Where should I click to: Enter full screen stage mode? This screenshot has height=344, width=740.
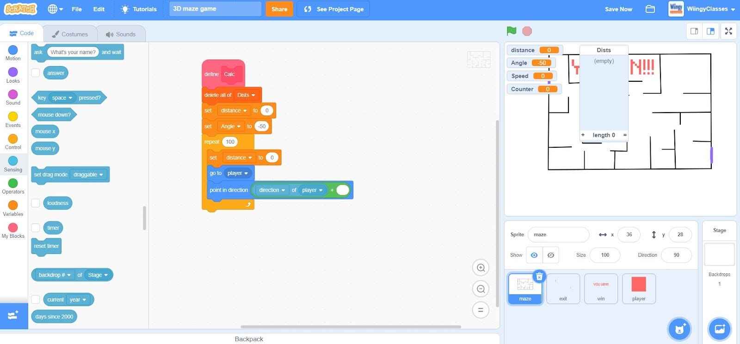pos(728,31)
